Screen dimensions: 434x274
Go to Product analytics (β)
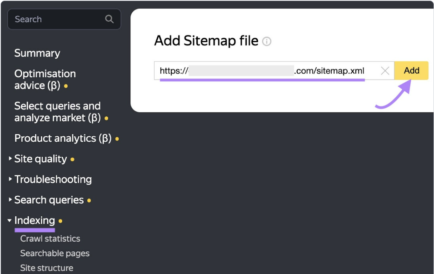click(x=63, y=138)
